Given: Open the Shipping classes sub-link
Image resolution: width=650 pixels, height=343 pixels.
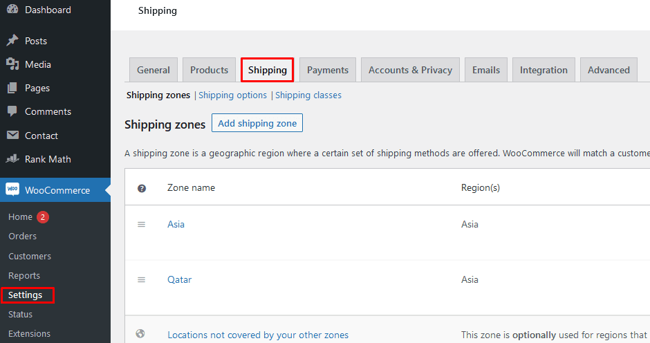Looking at the screenshot, I should click(x=308, y=95).
